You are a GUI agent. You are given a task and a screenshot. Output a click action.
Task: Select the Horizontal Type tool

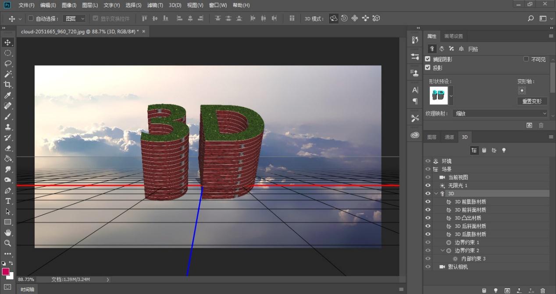[x=8, y=201]
